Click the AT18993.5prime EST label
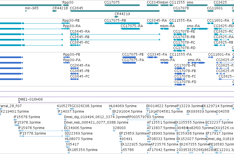This screenshot has width=234, height=154. 161,133
